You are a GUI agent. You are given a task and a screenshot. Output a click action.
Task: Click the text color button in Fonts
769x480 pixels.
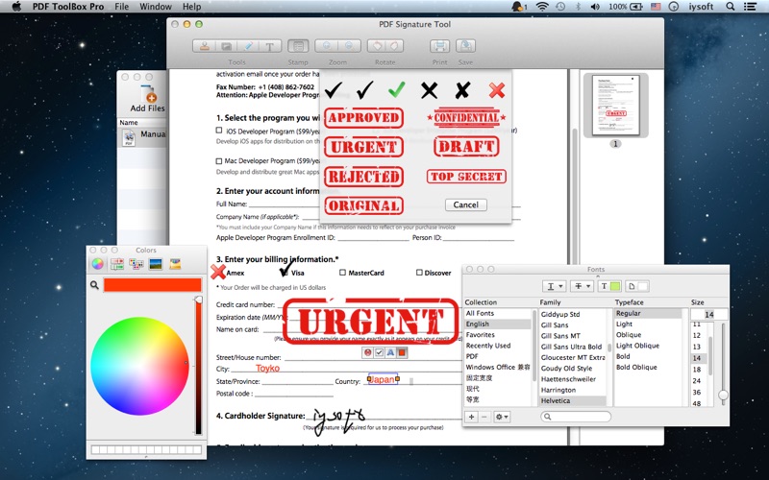tap(609, 286)
